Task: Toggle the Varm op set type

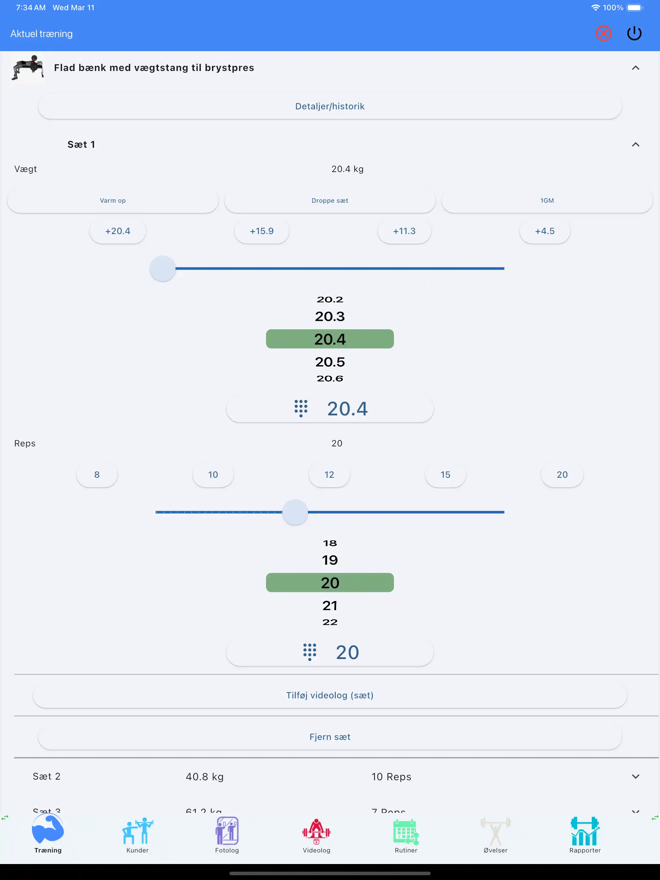Action: [113, 200]
